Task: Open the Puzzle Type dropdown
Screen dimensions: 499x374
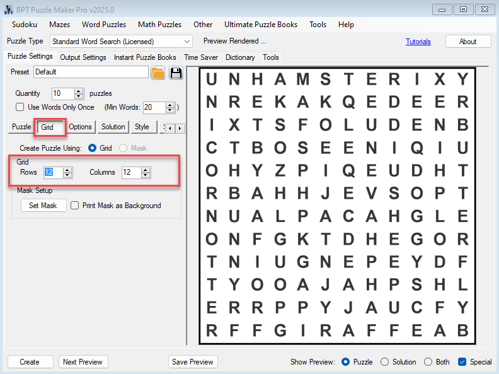Action: pyautogui.click(x=186, y=42)
